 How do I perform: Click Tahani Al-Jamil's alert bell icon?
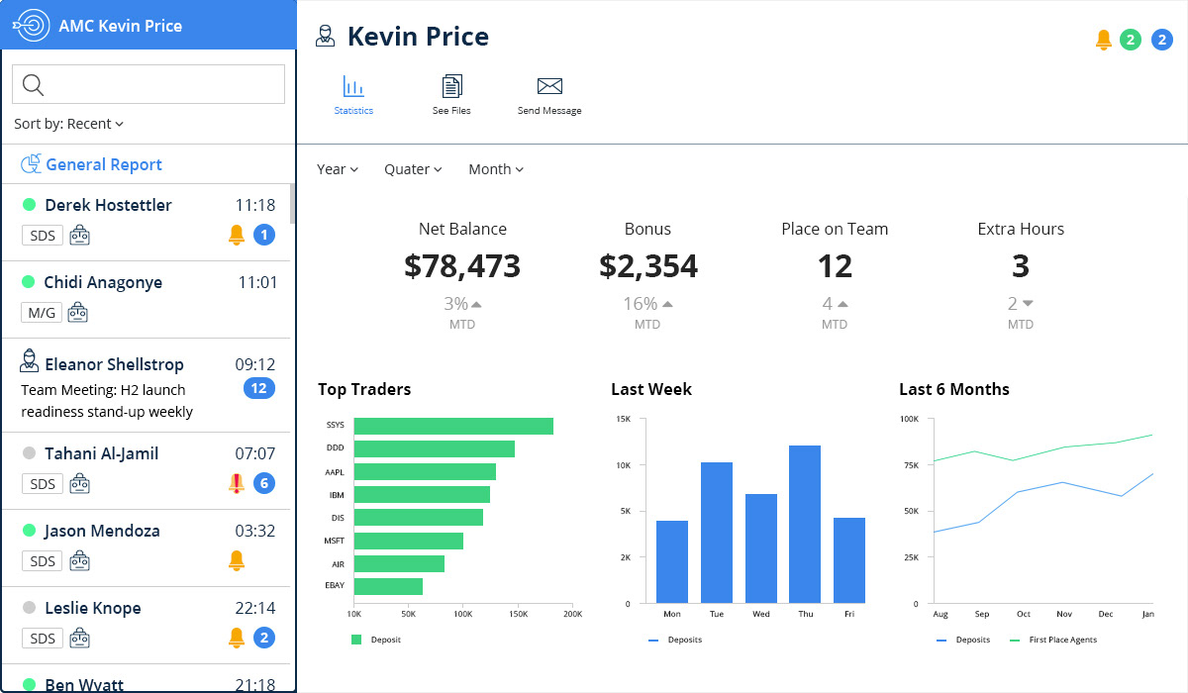pos(236,483)
